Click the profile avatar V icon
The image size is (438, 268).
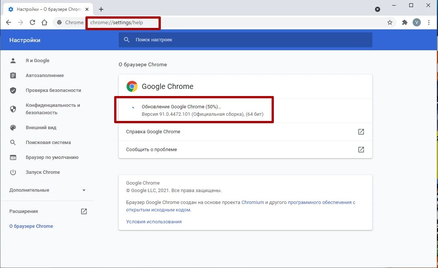(x=416, y=23)
